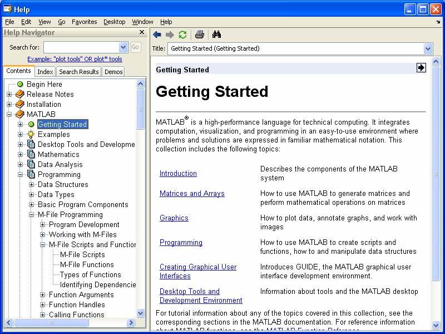Click the MATLAB open book icon

(20, 114)
